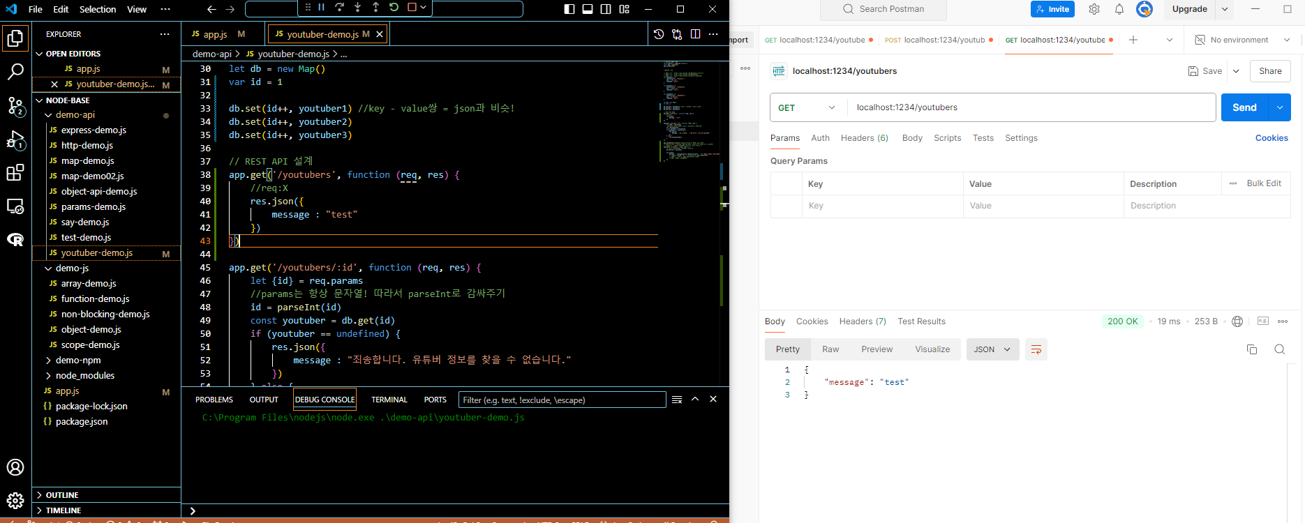Viewport: 1305px width, 523px height.
Task: Click the Cookies link
Action: [x=1272, y=138]
